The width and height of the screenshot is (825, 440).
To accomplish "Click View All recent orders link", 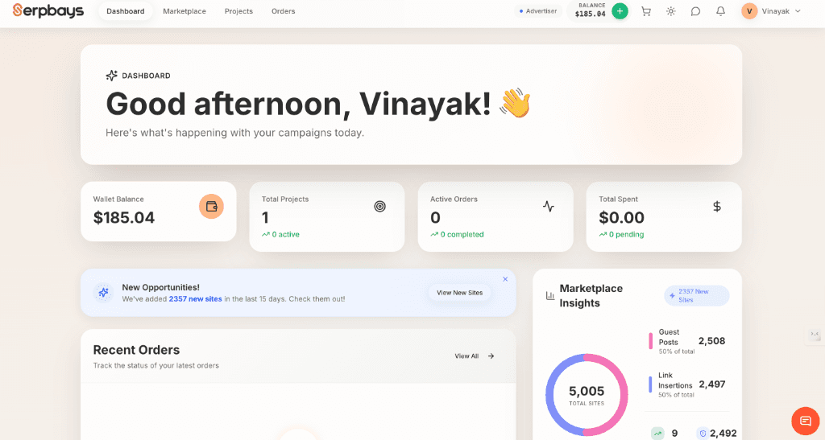I will click(474, 356).
